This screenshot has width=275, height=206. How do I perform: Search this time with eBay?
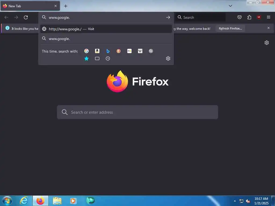tap(129, 51)
